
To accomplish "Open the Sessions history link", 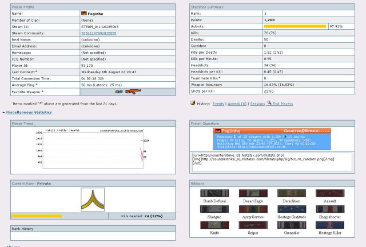I will 257,103.
